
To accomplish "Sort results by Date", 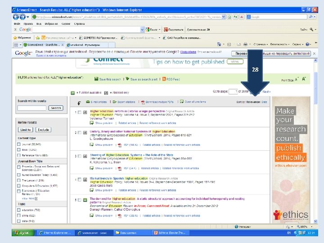I will pyautogui.click(x=264, y=102).
